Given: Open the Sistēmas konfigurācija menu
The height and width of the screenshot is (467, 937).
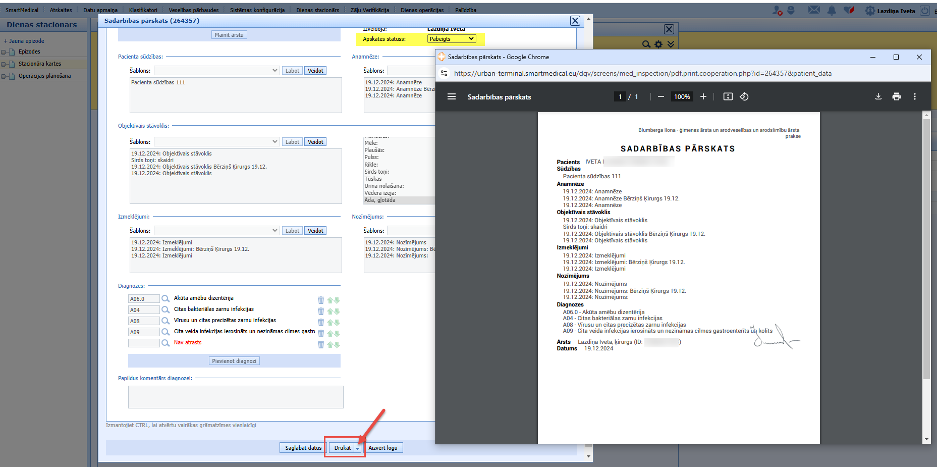Looking at the screenshot, I should [x=257, y=10].
